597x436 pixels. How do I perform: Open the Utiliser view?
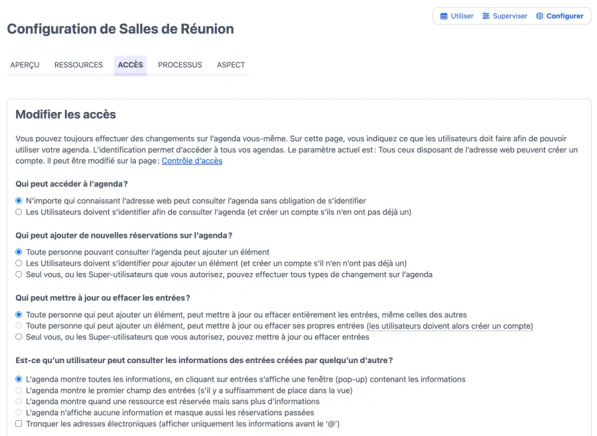click(x=462, y=16)
